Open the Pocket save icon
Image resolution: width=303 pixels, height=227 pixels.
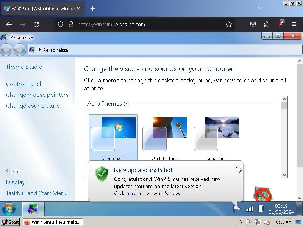pos(253,24)
